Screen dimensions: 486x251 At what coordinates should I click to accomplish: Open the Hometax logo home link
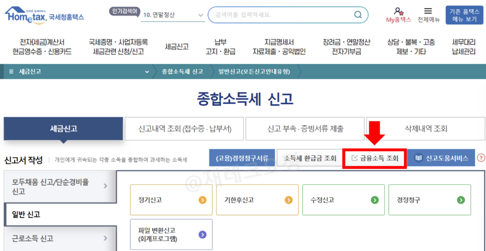pyautogui.click(x=44, y=15)
